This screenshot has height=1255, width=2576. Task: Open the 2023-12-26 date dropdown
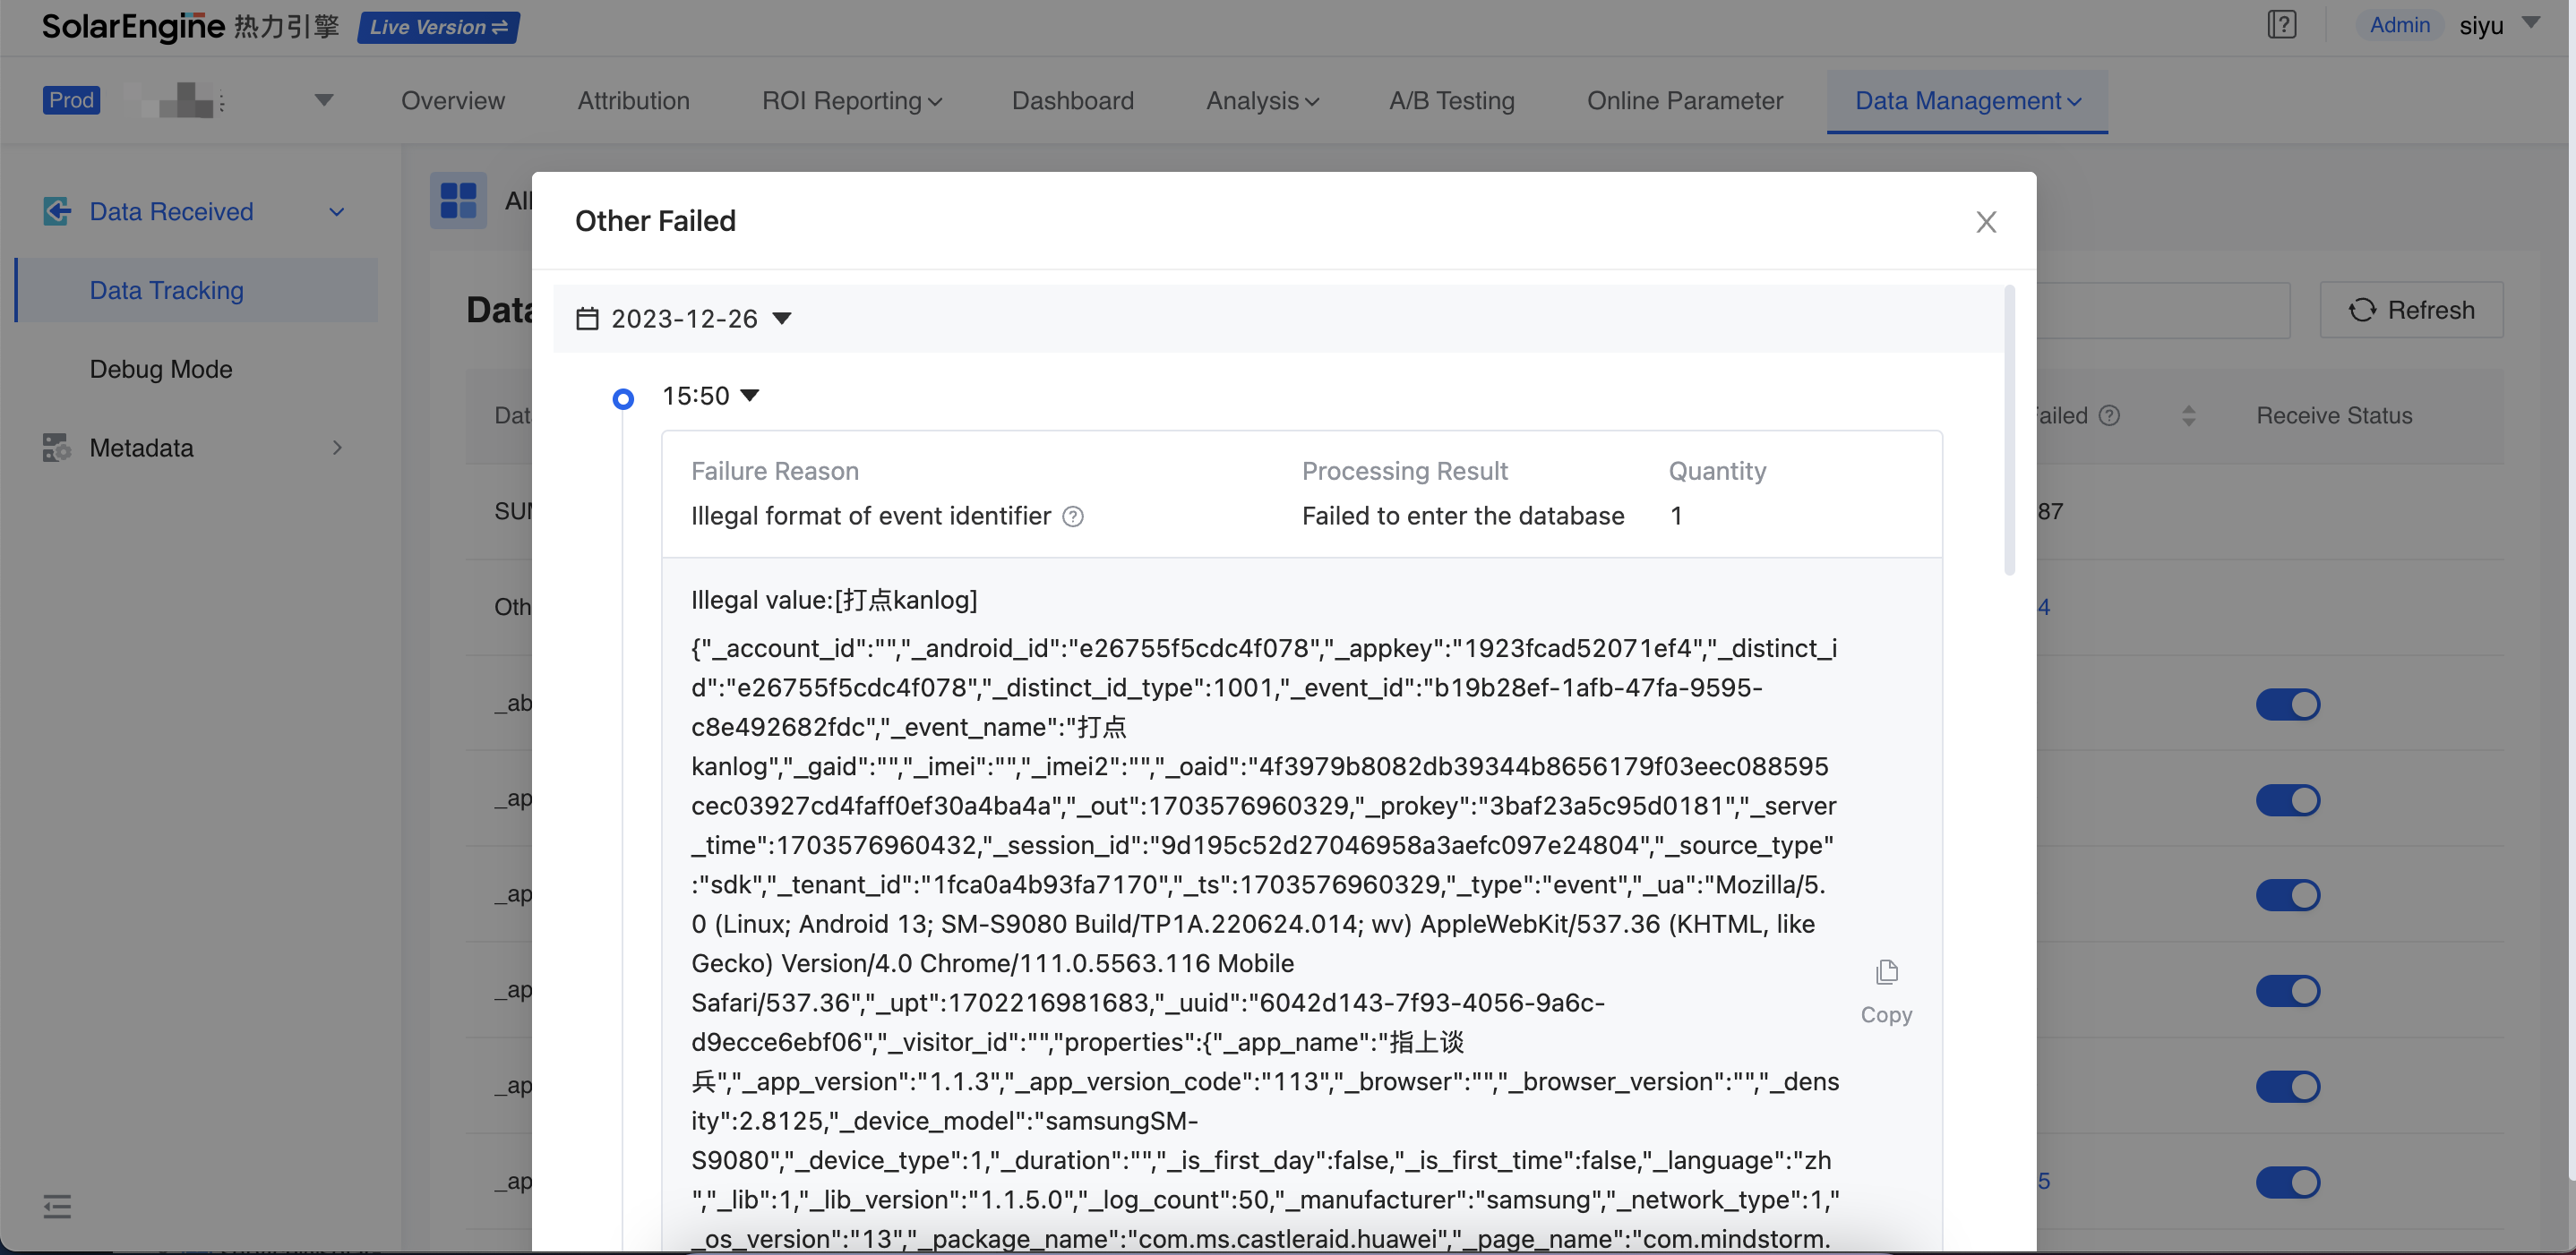coord(782,319)
